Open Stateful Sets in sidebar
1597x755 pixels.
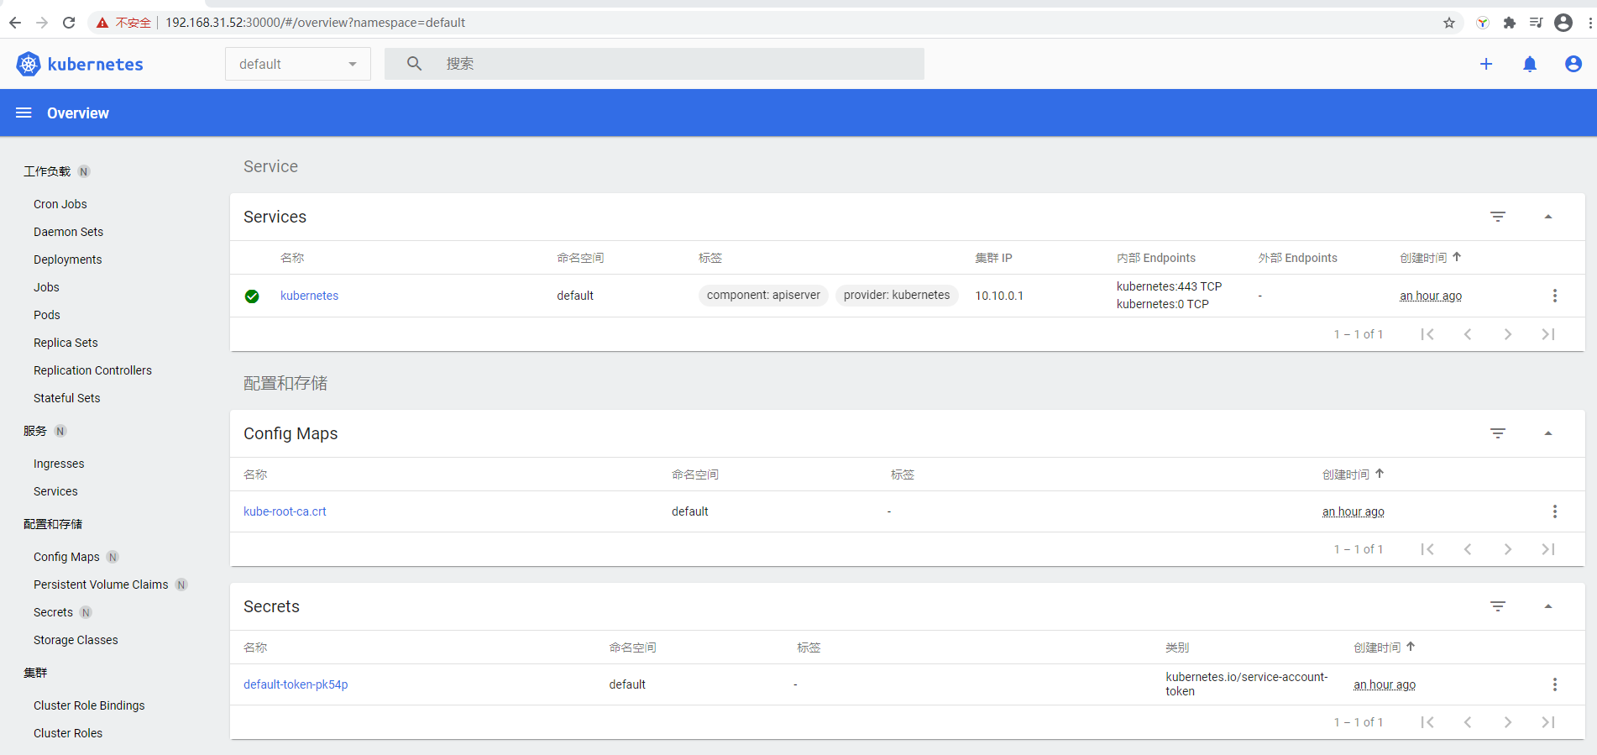click(66, 398)
